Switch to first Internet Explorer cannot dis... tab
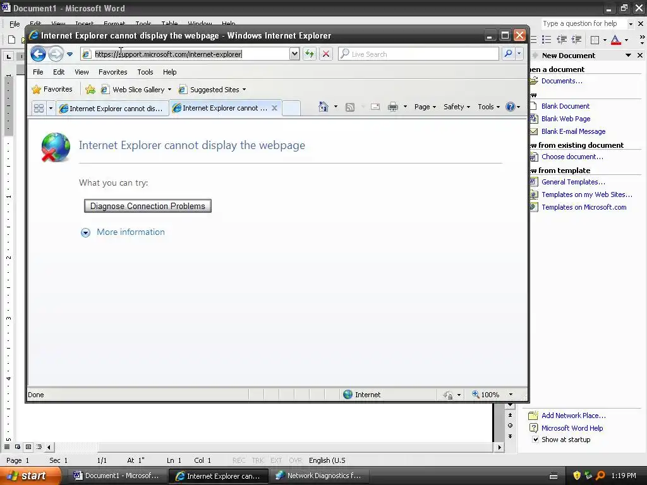Viewport: 647px width, 485px height. pos(112,109)
